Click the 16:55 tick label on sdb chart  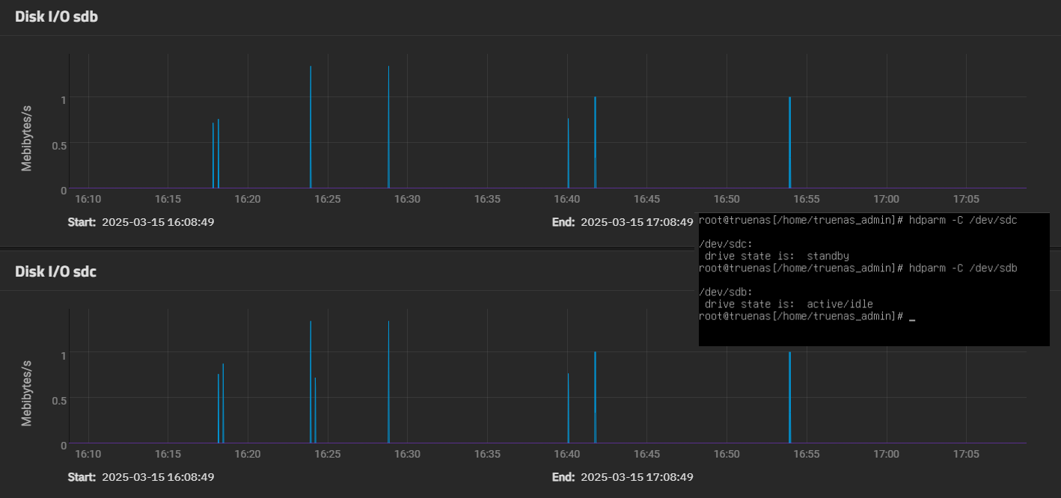(807, 200)
